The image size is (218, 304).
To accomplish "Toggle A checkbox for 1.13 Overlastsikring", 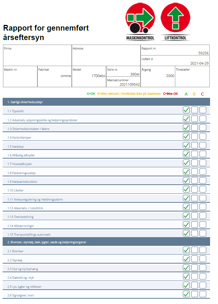I will coord(186,216).
